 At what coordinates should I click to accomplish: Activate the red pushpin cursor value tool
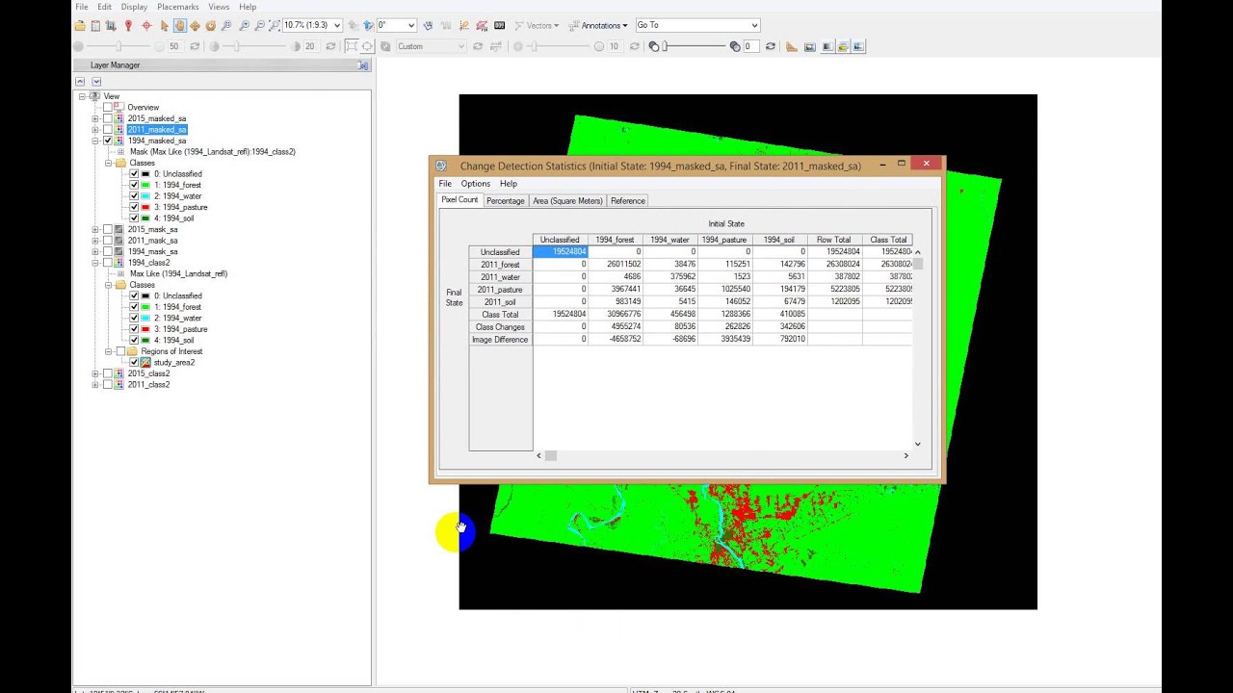pos(128,26)
